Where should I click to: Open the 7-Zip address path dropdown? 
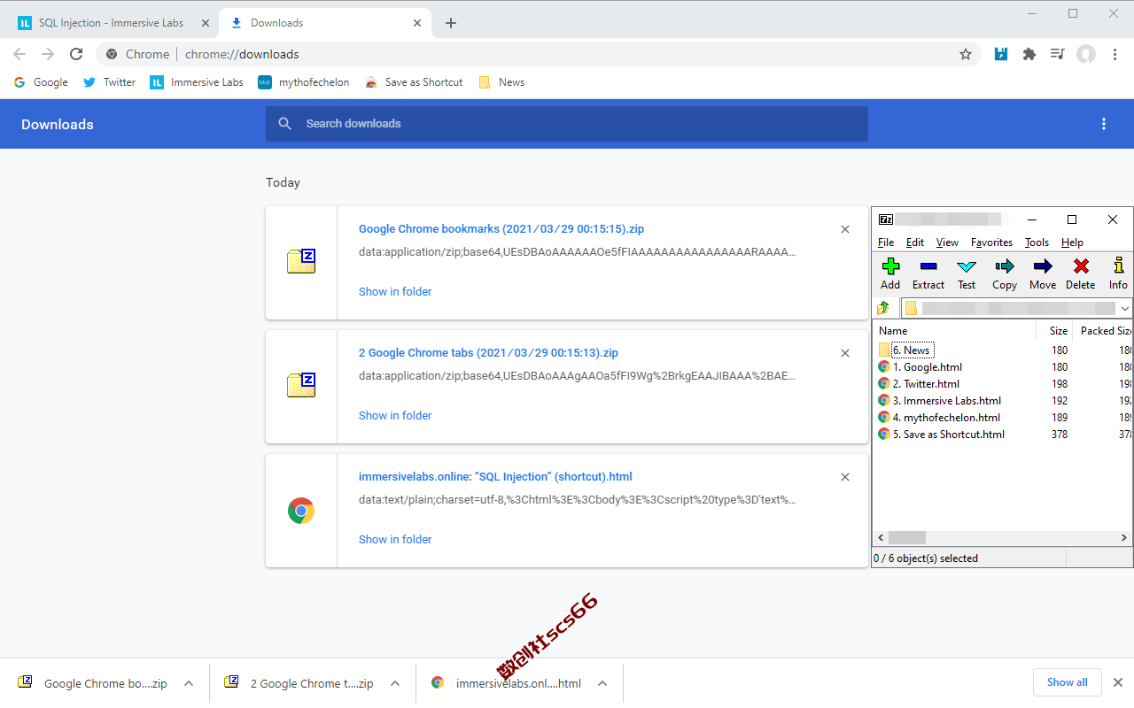tap(1125, 308)
